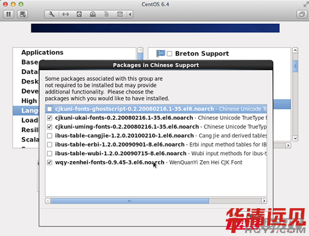Uncheck cjkuni-uming-fonts package

click(49, 127)
